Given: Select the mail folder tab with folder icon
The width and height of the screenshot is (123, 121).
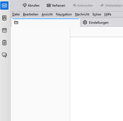Looking at the screenshot, I should 46,23.
